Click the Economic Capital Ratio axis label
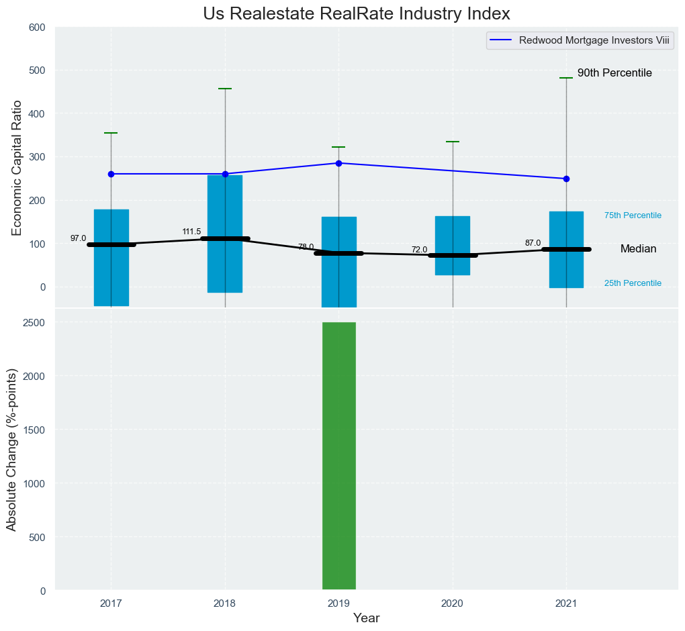The image size is (685, 631). (17, 168)
